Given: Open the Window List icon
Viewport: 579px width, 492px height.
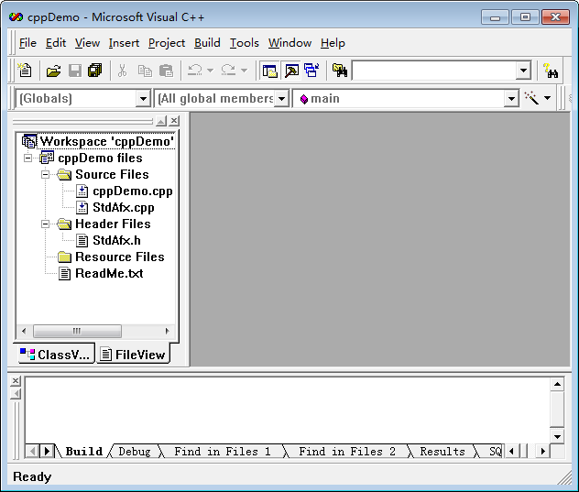Looking at the screenshot, I should tap(311, 71).
